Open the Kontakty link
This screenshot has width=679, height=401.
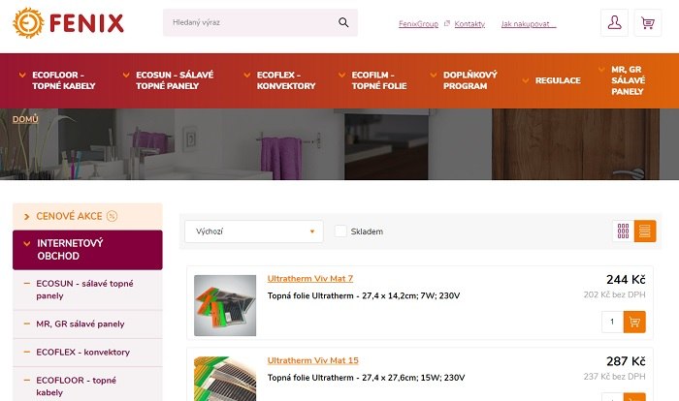tap(469, 24)
